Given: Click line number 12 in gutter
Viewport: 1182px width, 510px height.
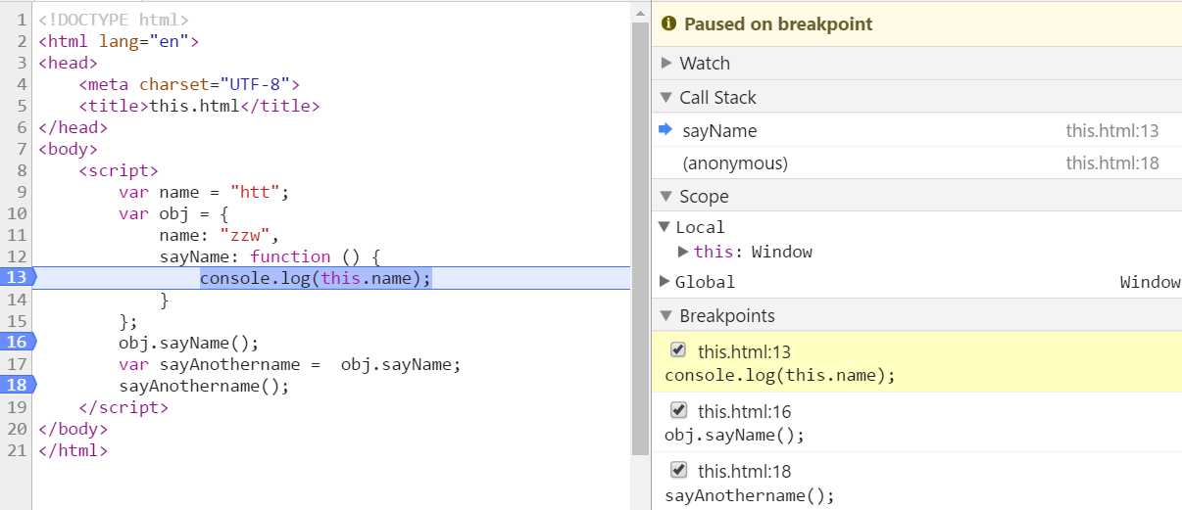Looking at the screenshot, I should pyautogui.click(x=17, y=256).
